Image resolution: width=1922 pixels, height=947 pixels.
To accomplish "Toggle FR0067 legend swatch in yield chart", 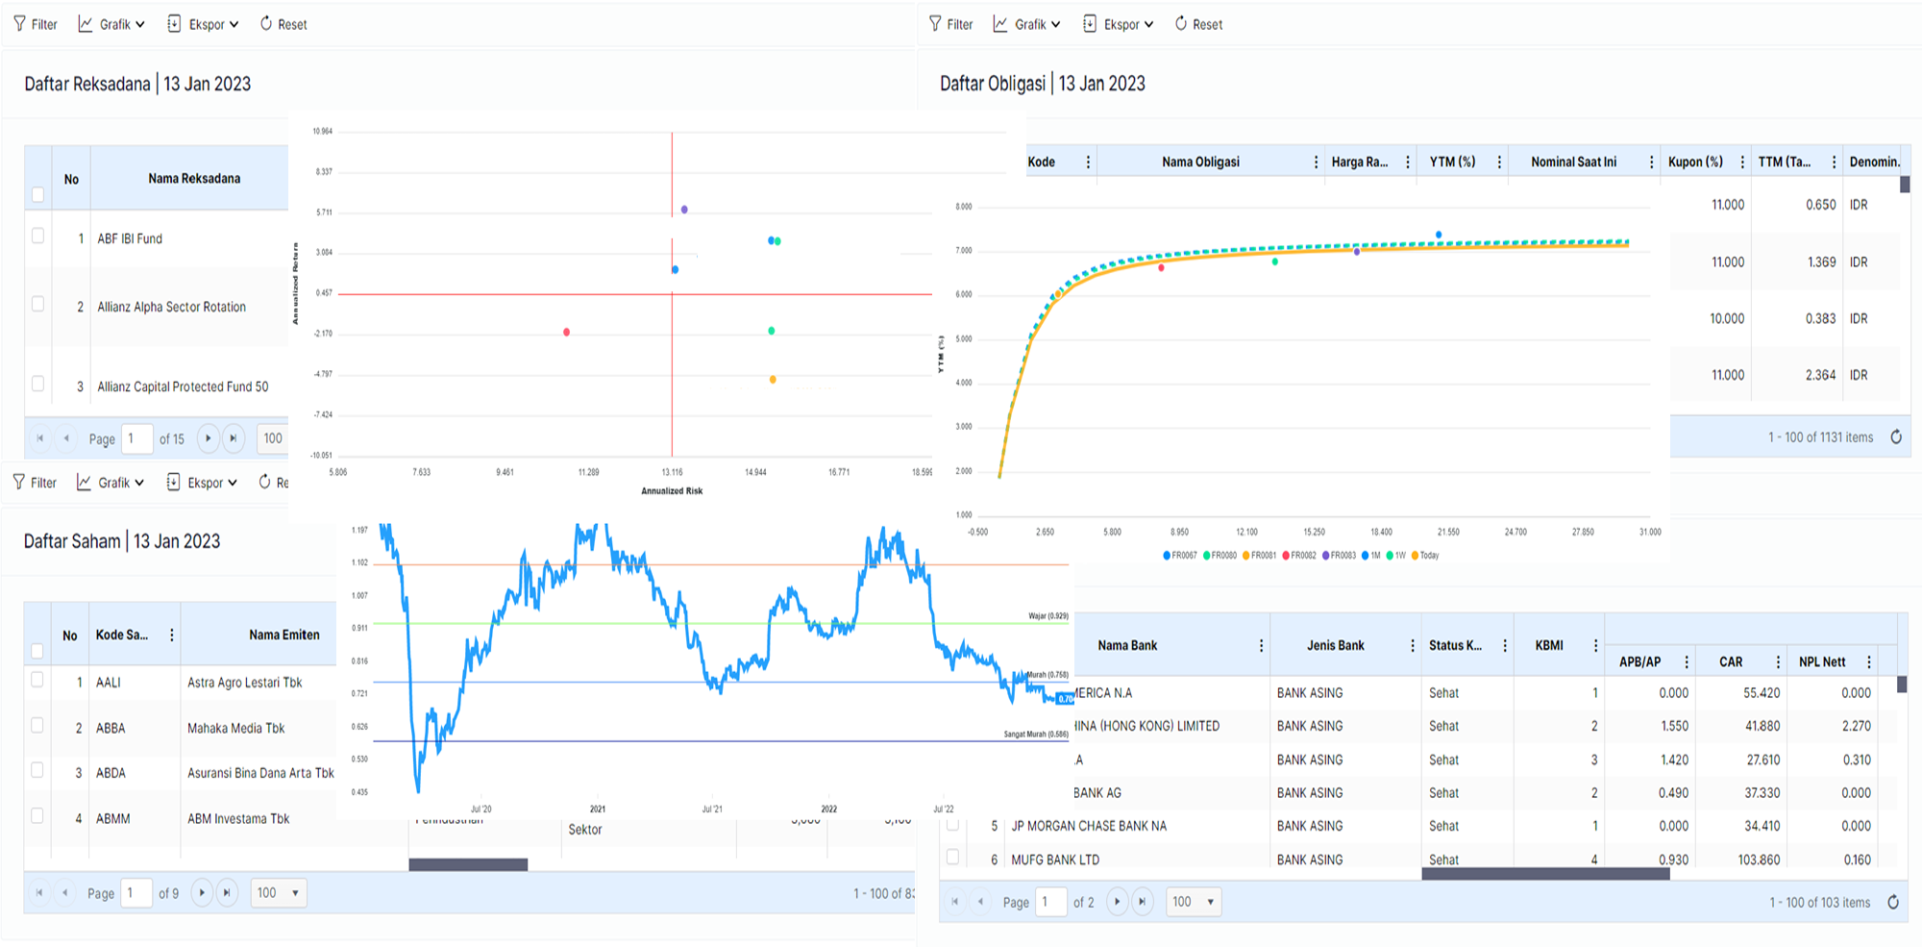I will pyautogui.click(x=1167, y=556).
